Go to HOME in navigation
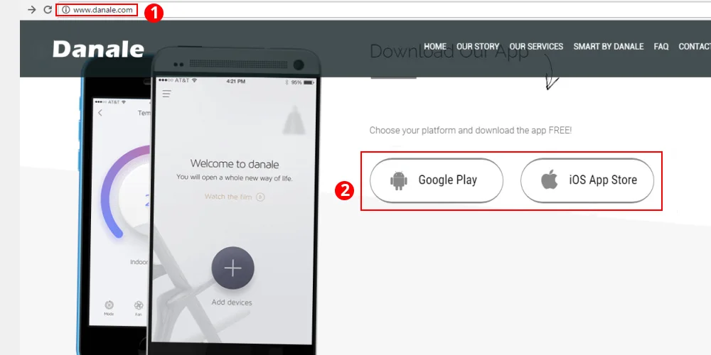 tap(435, 46)
